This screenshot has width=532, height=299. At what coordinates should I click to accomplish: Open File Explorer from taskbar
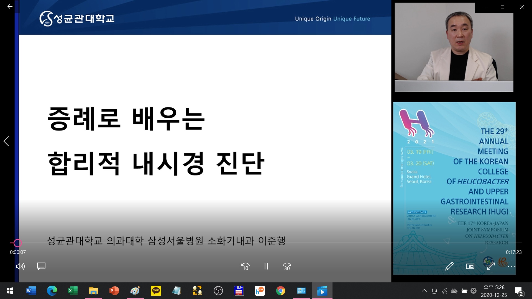point(93,291)
